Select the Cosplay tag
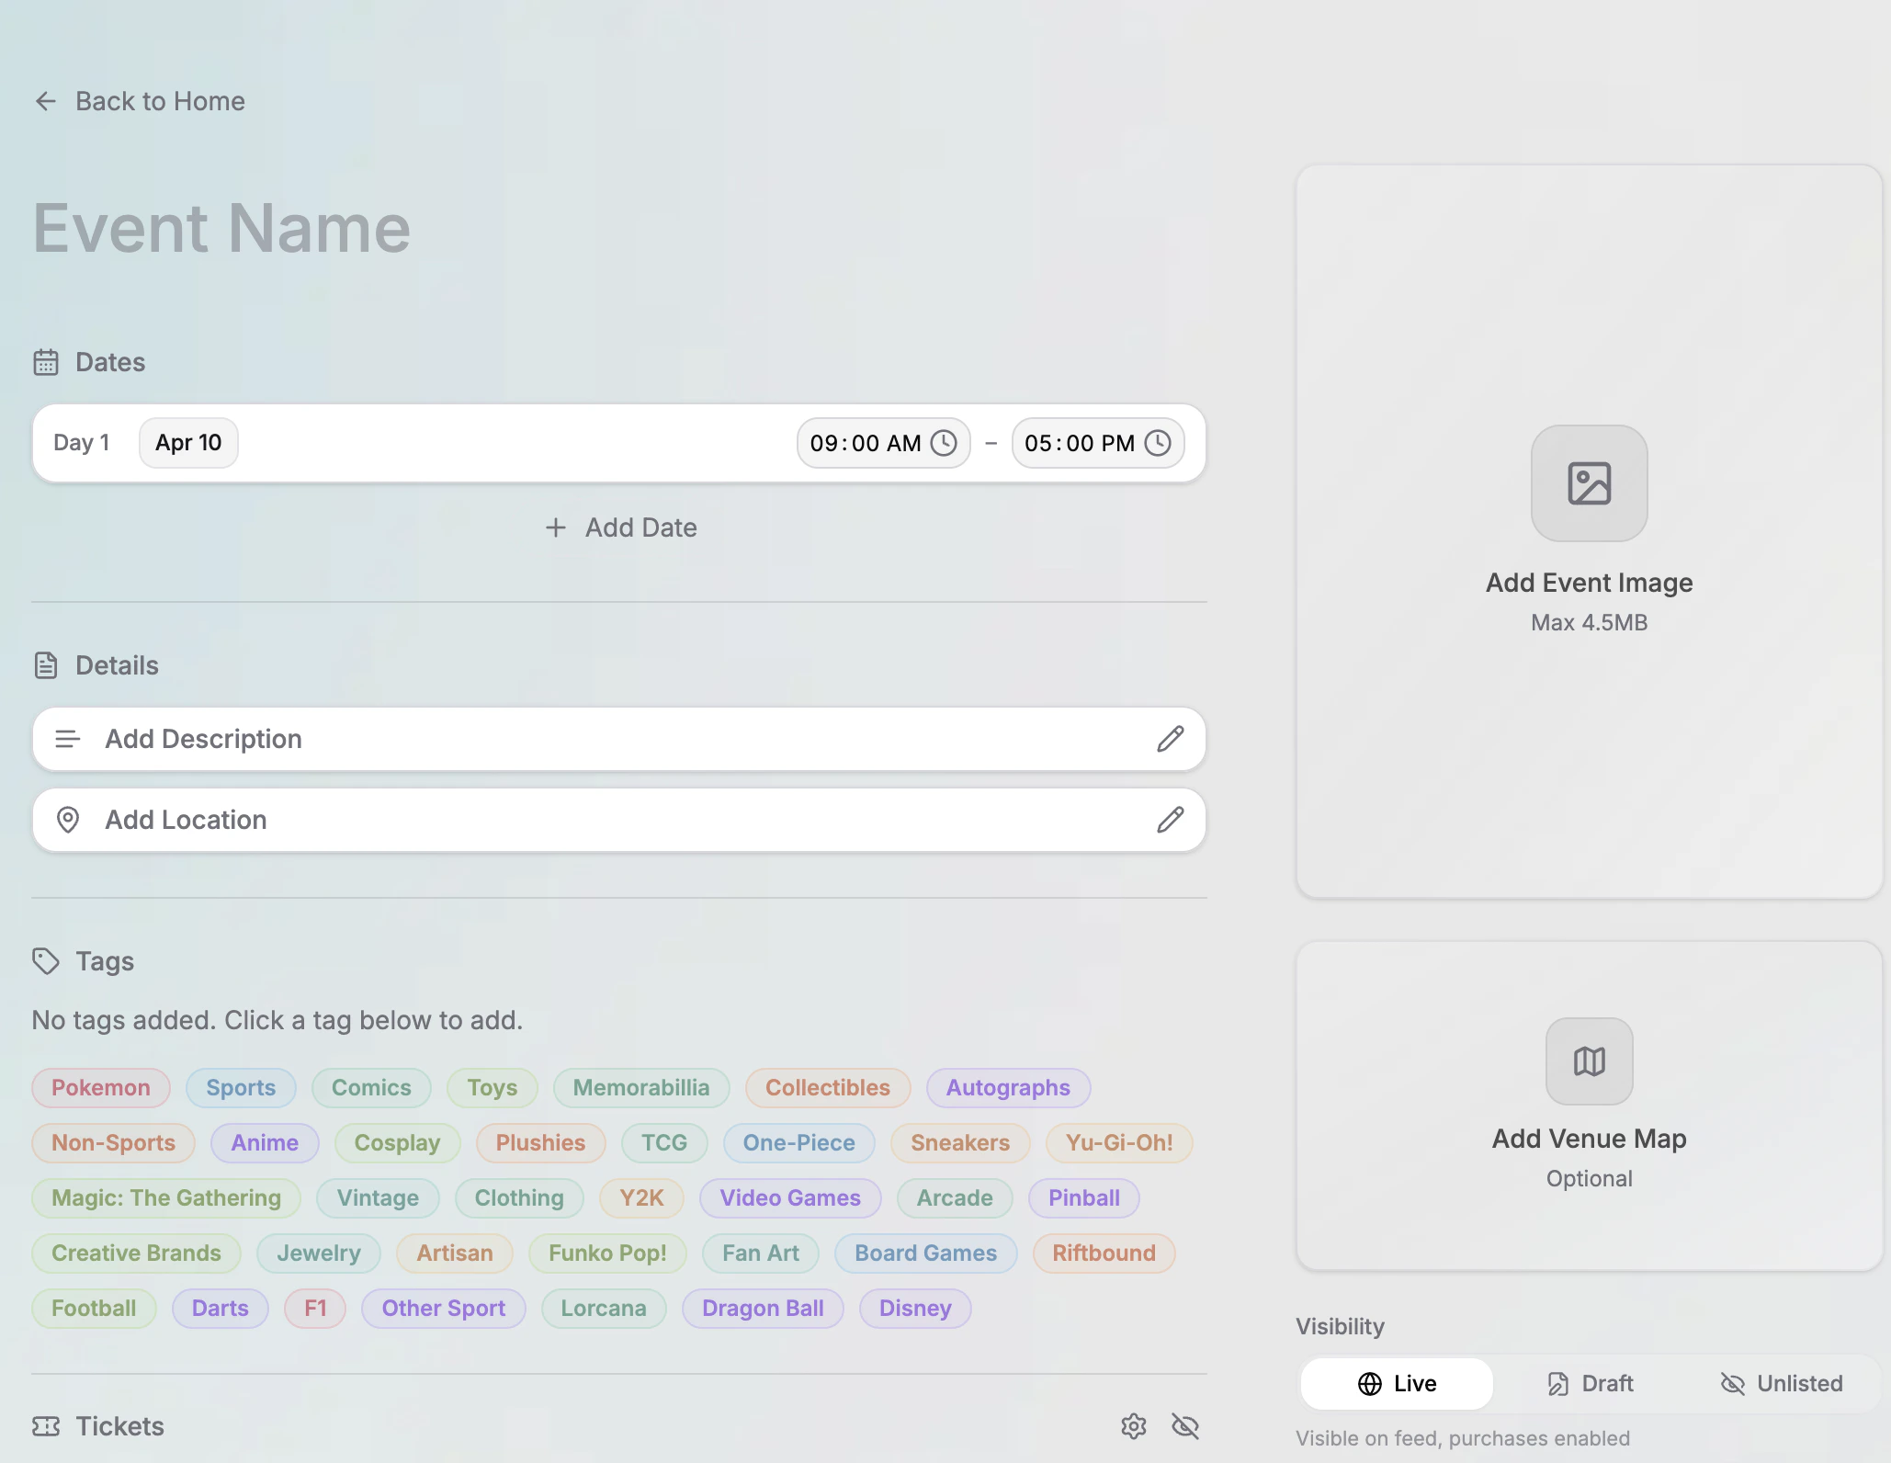 (398, 1143)
